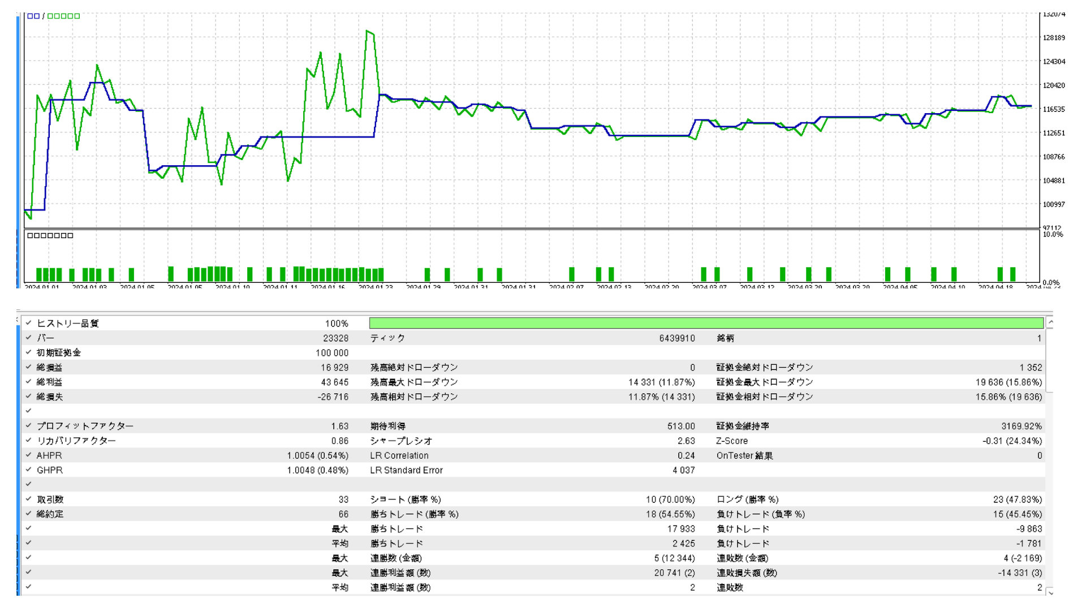
Task: Click the 2024.01.01 date axis label
Action: point(41,287)
